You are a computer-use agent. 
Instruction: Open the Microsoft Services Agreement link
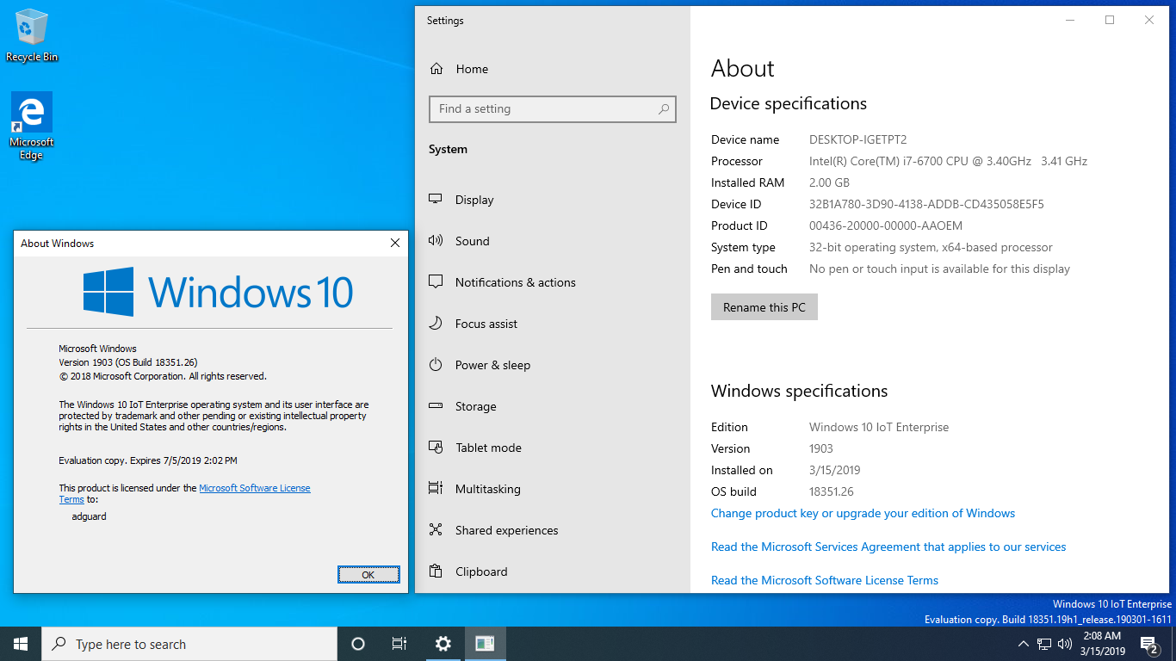[888, 547]
